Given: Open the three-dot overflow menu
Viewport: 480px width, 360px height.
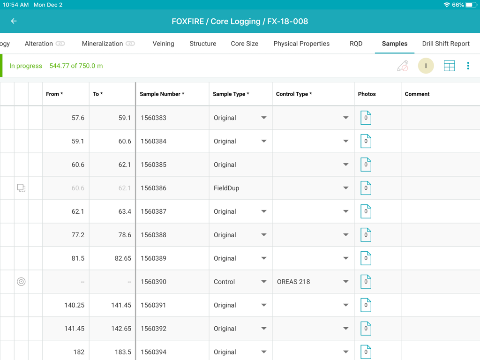Looking at the screenshot, I should 468,66.
